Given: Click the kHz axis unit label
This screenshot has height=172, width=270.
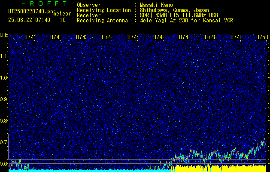Looking at the screenshot, I should (x=4, y=35).
